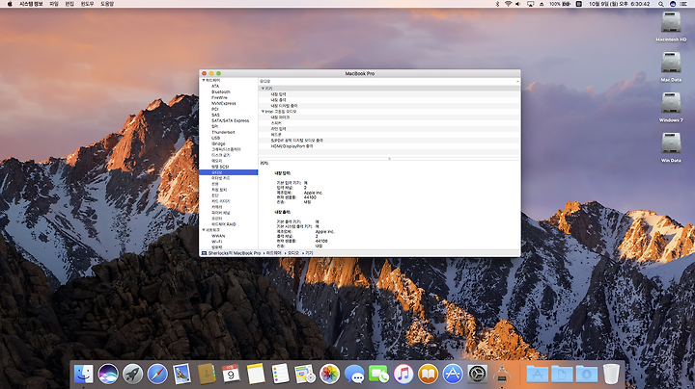Open the 윈도우 (Window) menu
The image size is (695, 389).
(87, 4)
